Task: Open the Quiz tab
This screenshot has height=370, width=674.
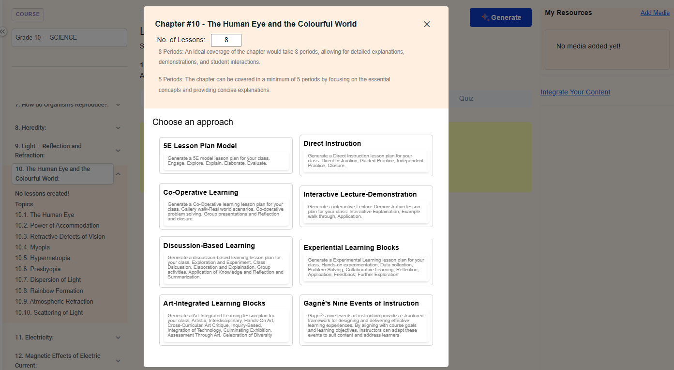Action: [x=466, y=98]
